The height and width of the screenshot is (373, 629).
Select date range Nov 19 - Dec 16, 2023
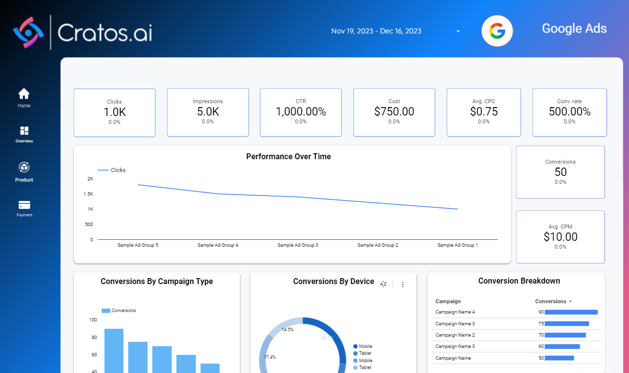[376, 31]
